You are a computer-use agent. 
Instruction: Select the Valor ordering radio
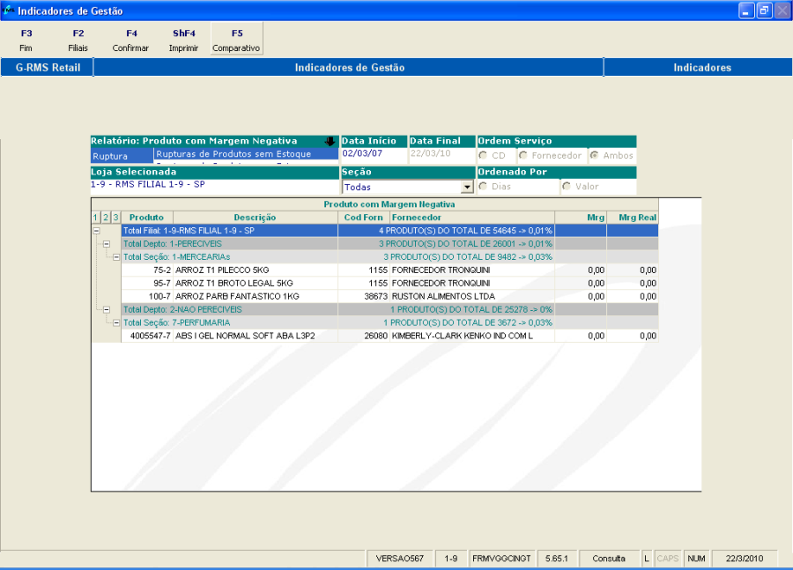(567, 187)
